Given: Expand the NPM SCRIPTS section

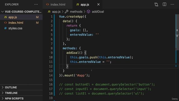Looking at the screenshot, I should (21, 98).
